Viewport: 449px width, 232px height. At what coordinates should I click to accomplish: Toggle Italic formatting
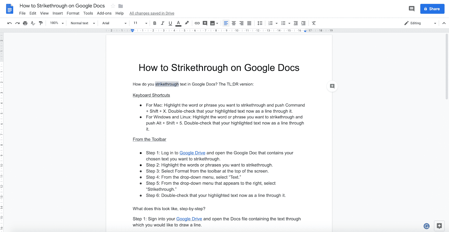click(x=162, y=23)
